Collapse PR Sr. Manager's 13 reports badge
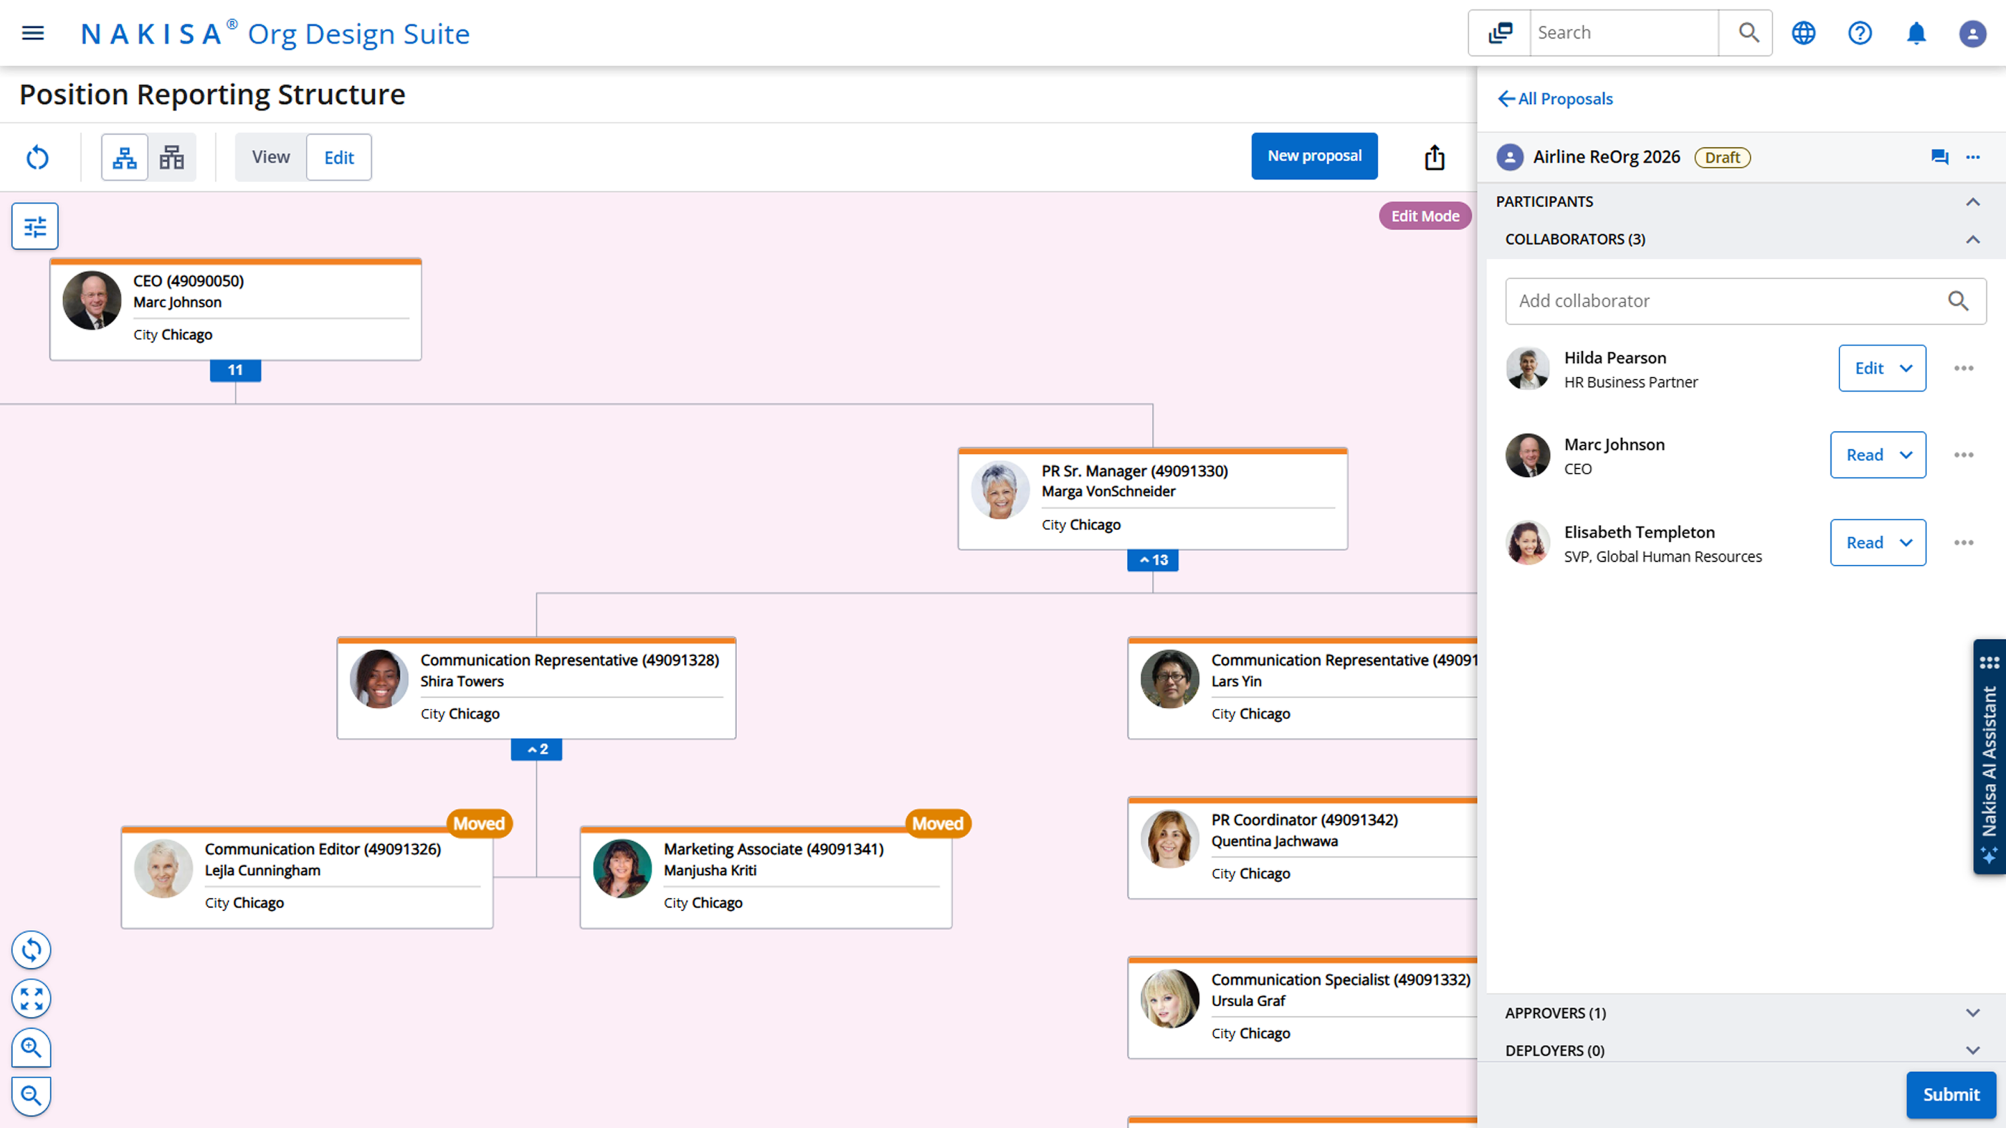 click(1152, 560)
